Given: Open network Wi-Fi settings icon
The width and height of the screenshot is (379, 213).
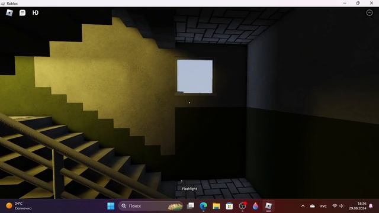Looking at the screenshot, I should pyautogui.click(x=335, y=206).
